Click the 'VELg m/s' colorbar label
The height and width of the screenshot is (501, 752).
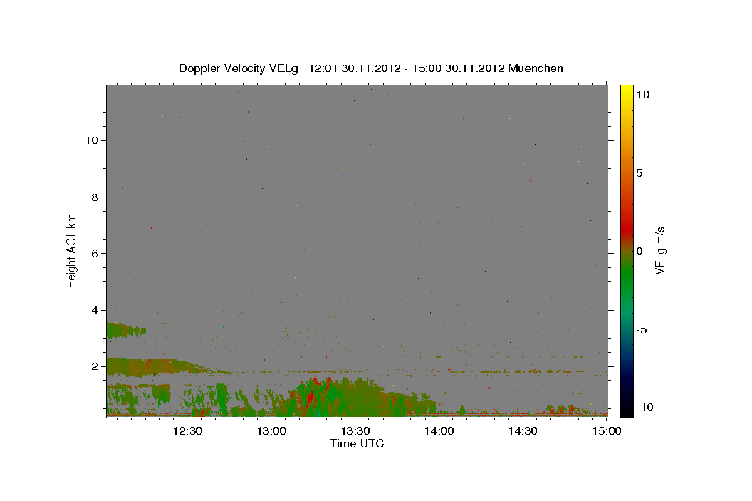[x=660, y=251]
